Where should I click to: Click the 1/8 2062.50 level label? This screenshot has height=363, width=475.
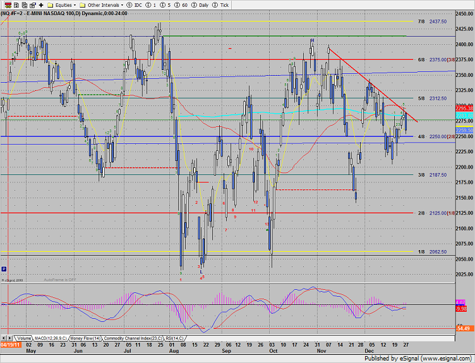[432, 252]
